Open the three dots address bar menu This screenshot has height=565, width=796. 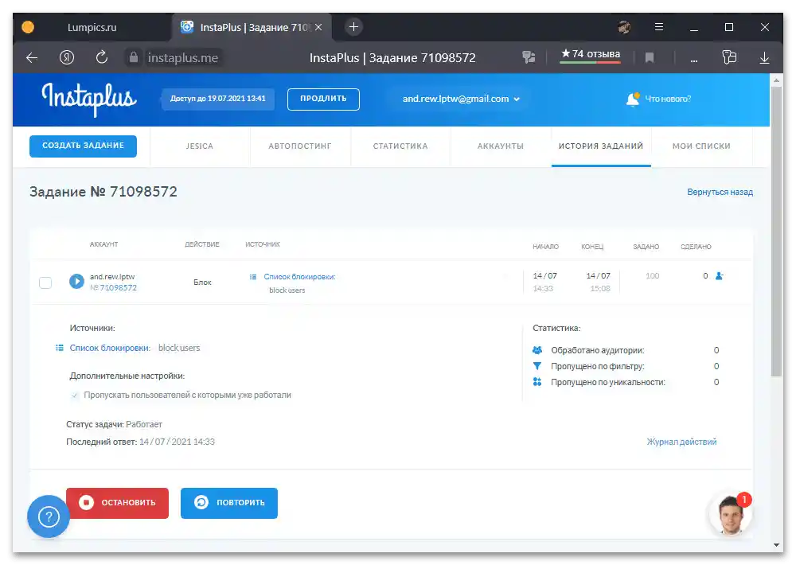[694, 60]
